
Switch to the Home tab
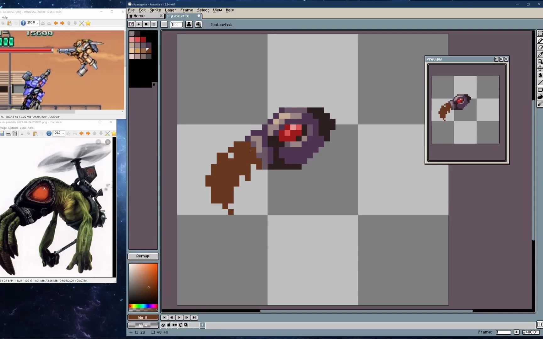(x=146, y=16)
